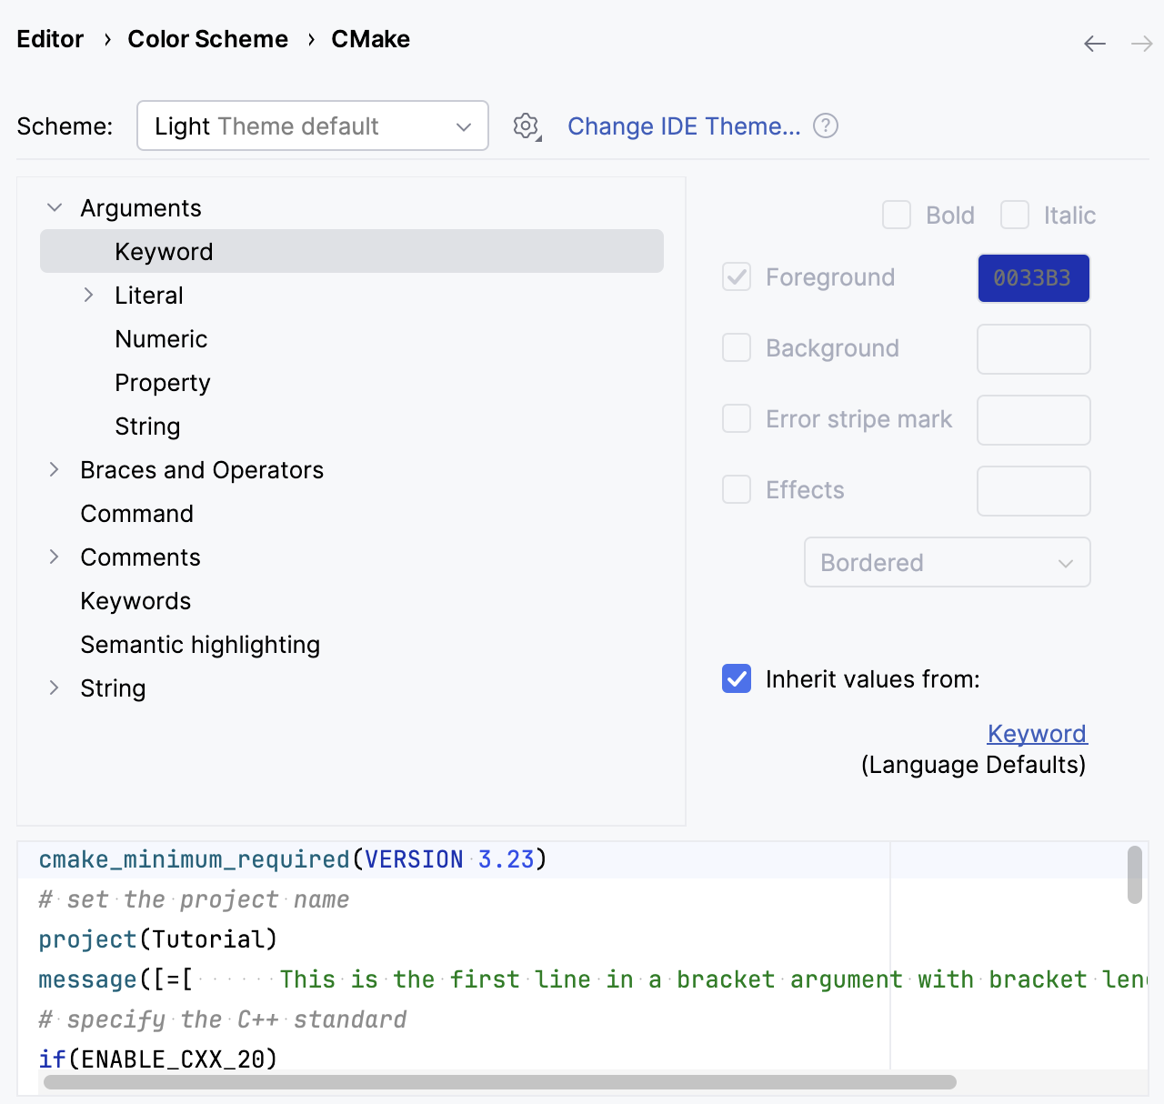Image resolution: width=1164 pixels, height=1104 pixels.
Task: Open Color Scheme from the breadcrumb
Action: [207, 38]
